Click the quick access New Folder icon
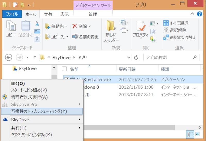This screenshot has width=206, height=141. [x=22, y=5]
